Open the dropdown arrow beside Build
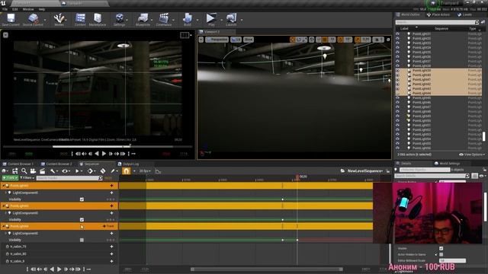This screenshot has height=274, width=488. point(197,20)
